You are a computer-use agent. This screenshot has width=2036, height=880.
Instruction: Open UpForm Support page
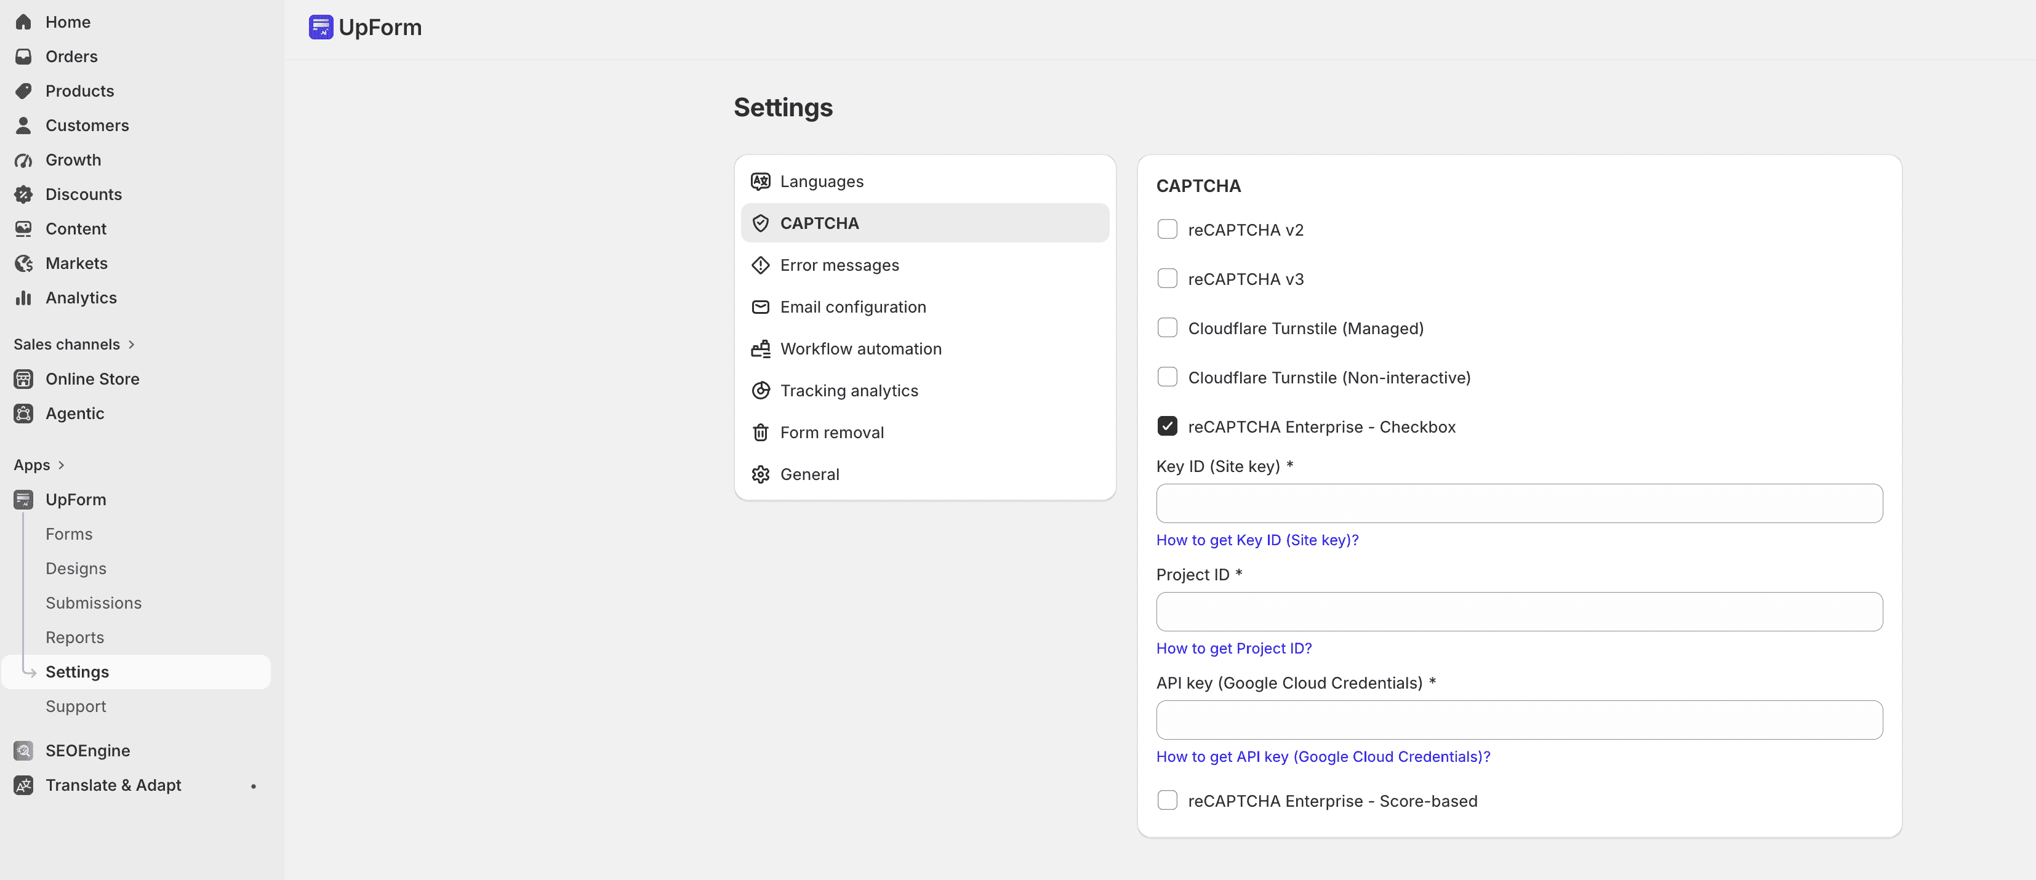[x=76, y=706]
